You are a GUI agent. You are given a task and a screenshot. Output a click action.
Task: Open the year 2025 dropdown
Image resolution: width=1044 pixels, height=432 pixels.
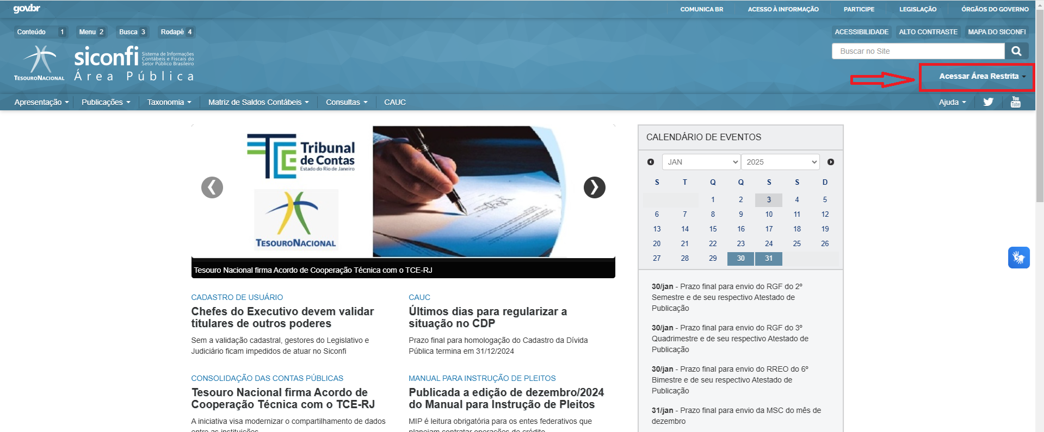click(x=780, y=162)
